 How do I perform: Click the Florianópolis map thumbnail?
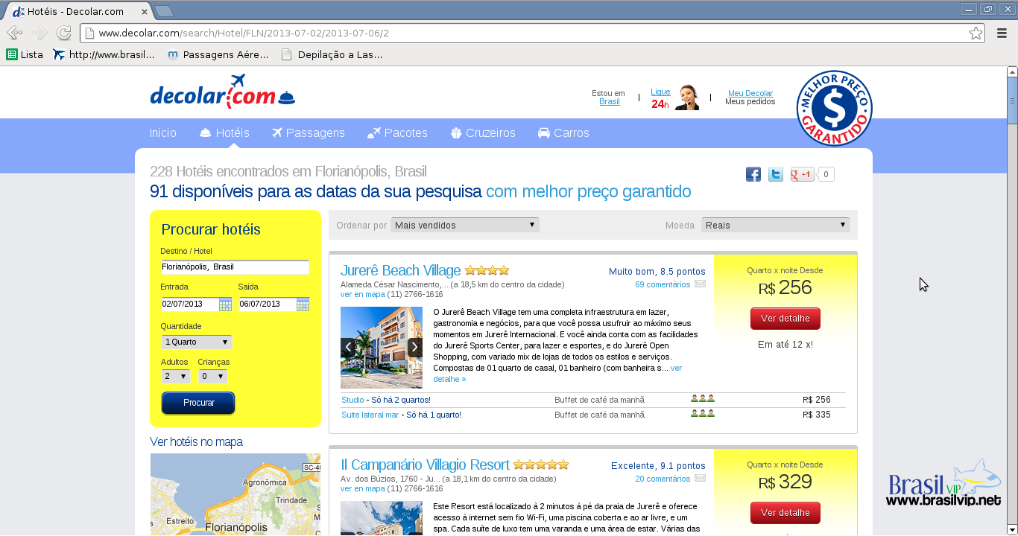(x=235, y=494)
